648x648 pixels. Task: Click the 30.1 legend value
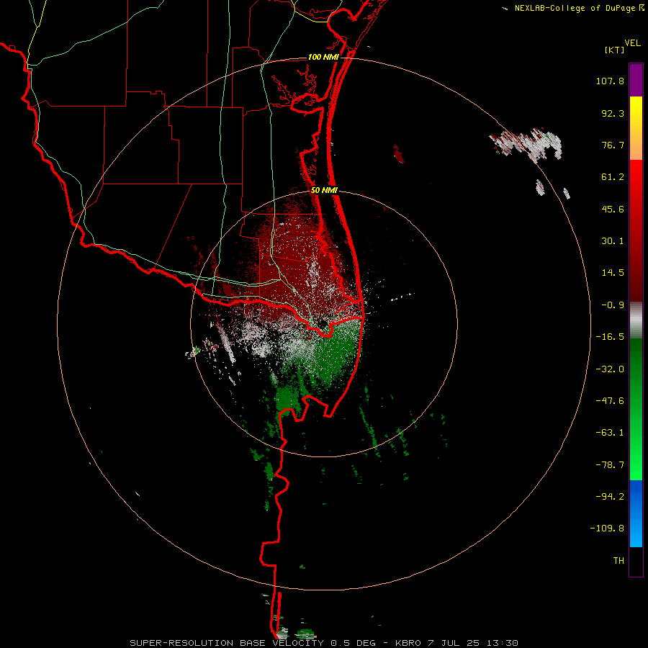coord(613,241)
